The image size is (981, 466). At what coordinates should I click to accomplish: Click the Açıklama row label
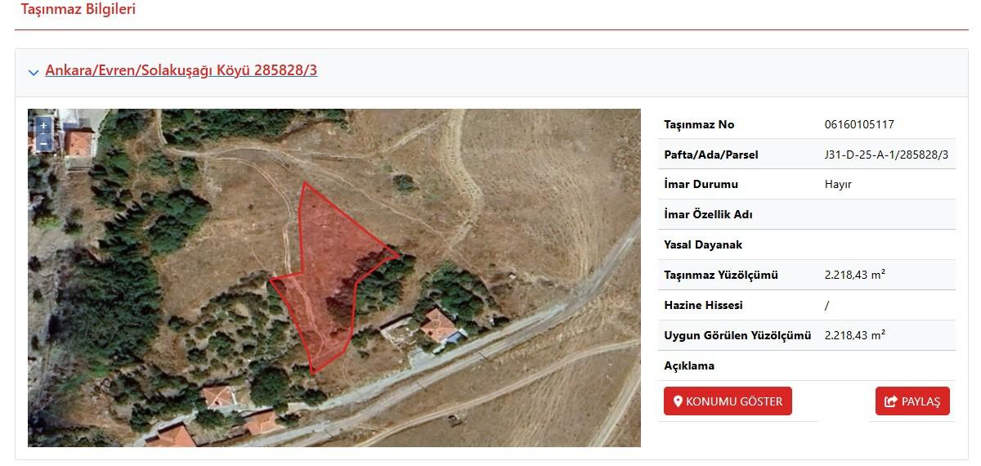[x=689, y=365]
